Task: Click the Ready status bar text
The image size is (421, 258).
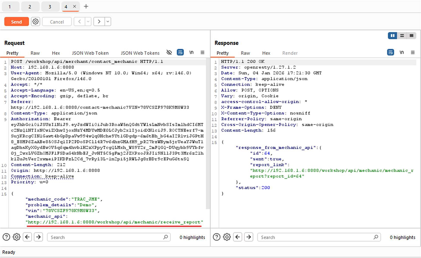Action: 9,252
